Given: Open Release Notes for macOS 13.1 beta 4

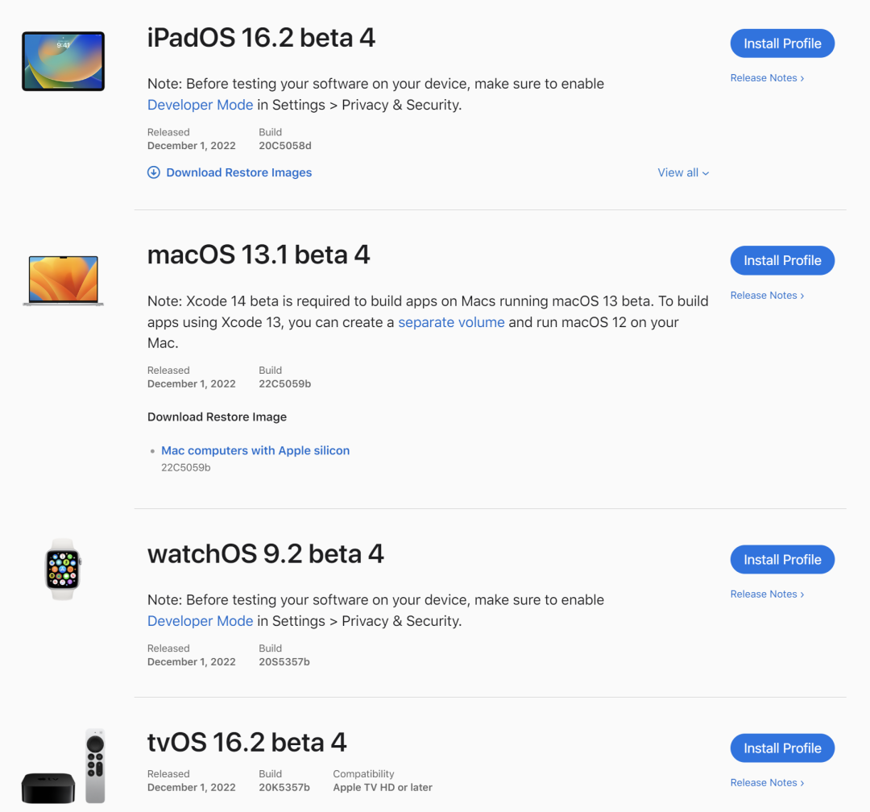Looking at the screenshot, I should pos(767,296).
